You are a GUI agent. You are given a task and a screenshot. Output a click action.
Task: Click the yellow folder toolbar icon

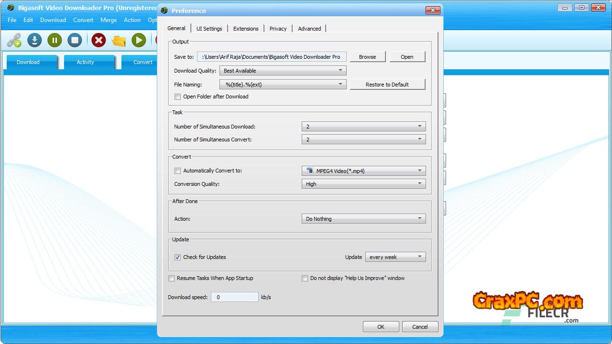tap(119, 40)
